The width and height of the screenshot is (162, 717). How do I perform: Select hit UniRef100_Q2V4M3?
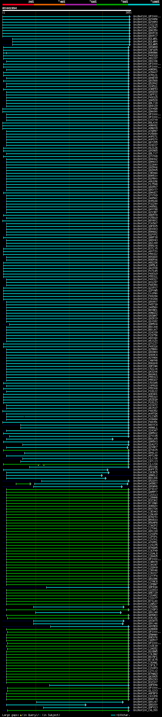point(145,22)
